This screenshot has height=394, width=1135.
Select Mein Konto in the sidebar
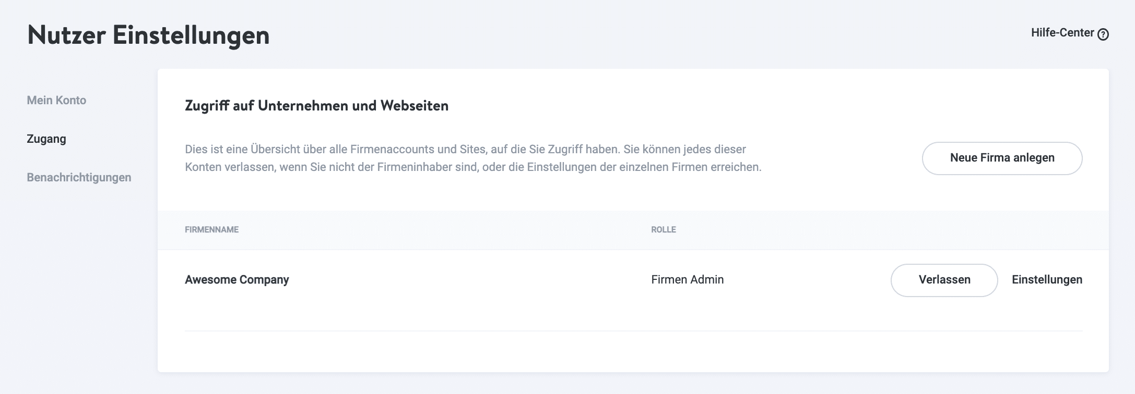click(57, 100)
